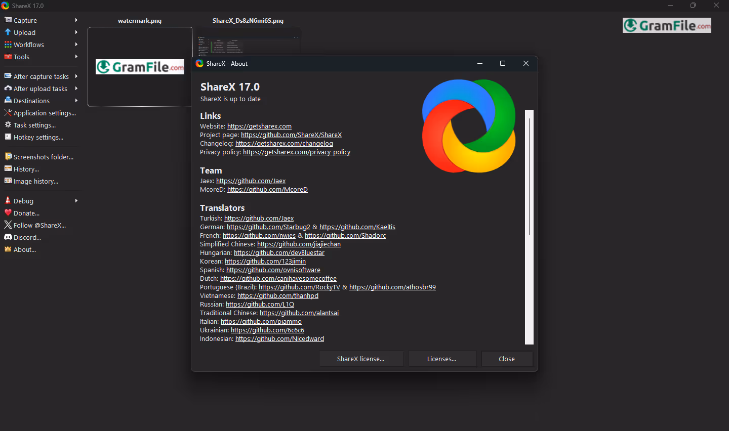The height and width of the screenshot is (431, 729).
Task: Click the watermark.png file name label
Action: coord(140,21)
